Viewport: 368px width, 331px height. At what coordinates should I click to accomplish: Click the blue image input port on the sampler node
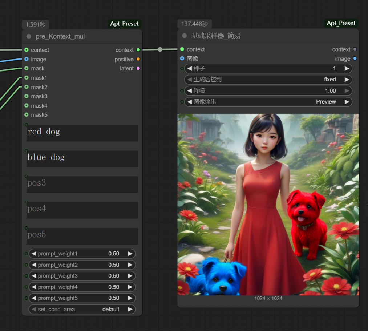pos(182,59)
